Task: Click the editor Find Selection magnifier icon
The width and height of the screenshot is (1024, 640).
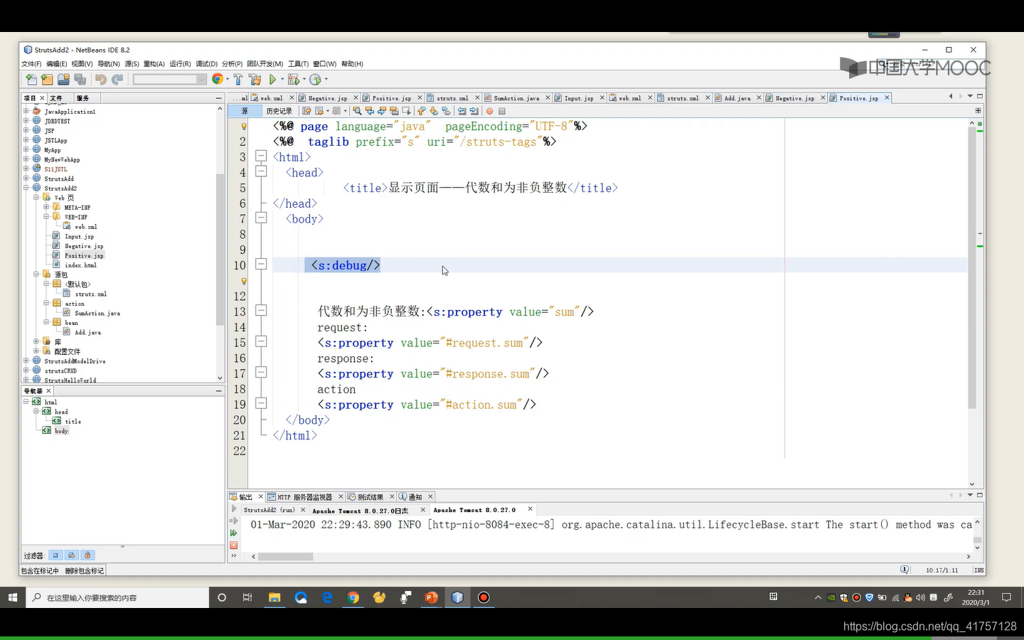Action: click(357, 111)
